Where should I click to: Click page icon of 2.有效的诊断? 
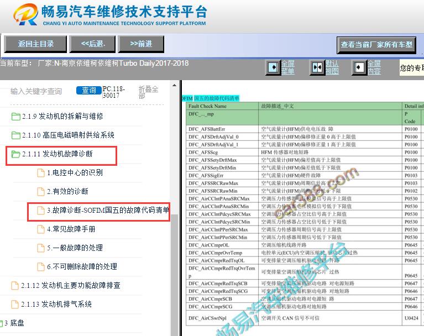click(x=41, y=192)
